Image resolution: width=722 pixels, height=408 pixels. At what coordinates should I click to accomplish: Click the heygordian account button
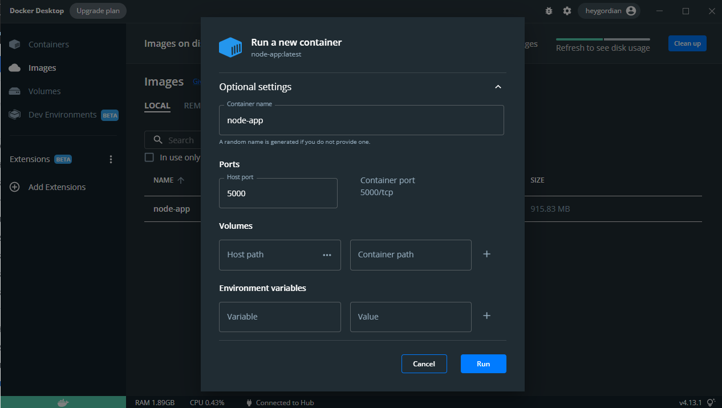(x=609, y=11)
